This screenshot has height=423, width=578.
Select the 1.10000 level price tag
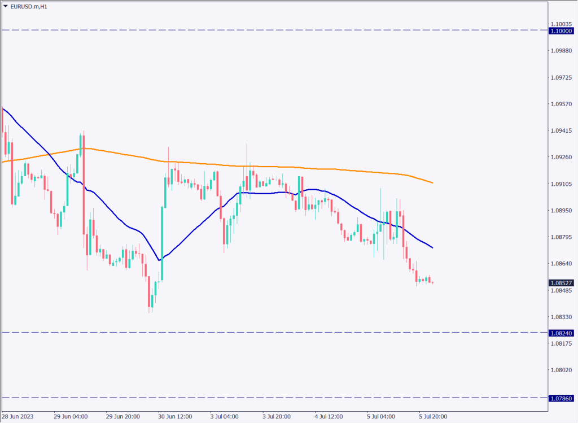click(561, 31)
